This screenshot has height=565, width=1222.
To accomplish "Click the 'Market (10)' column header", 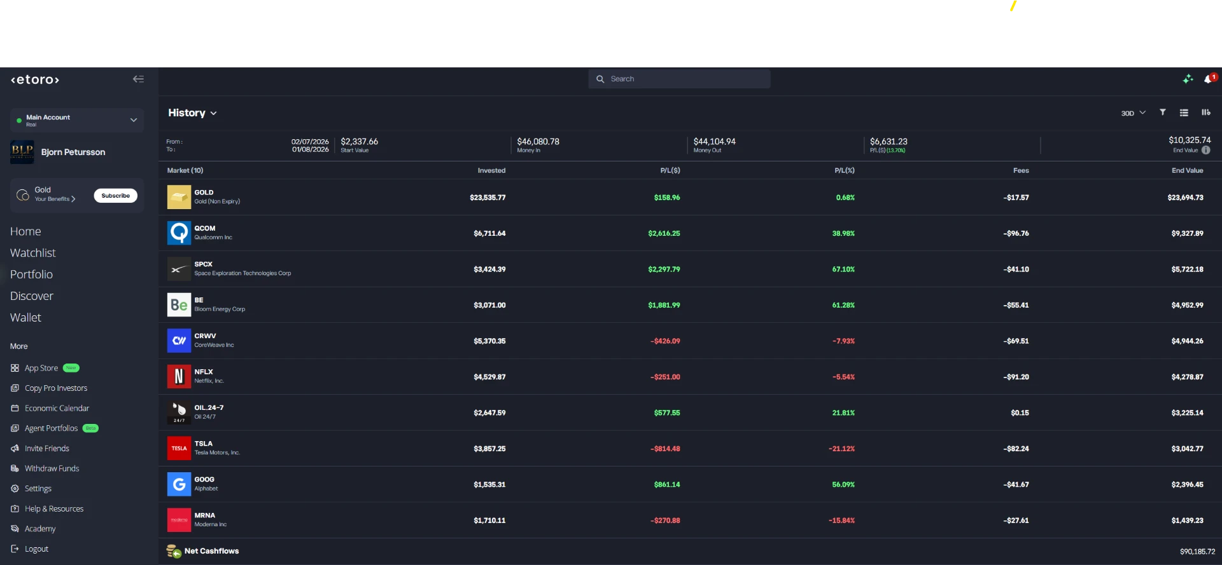I will [185, 170].
